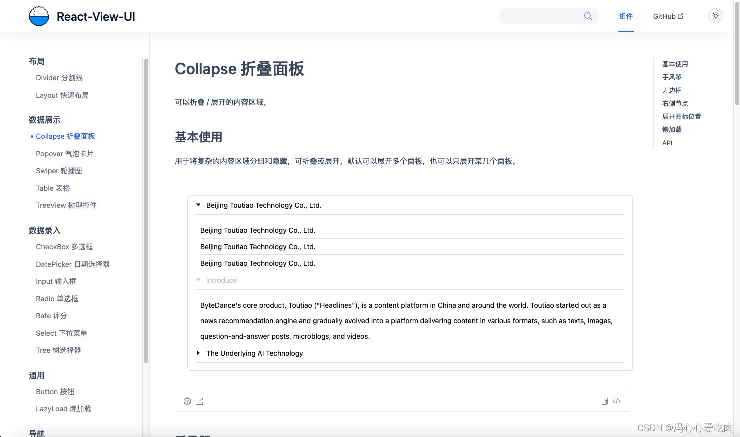740x437 pixels.
Task: Toggle the light/dark theme sun icon
Action: [716, 16]
